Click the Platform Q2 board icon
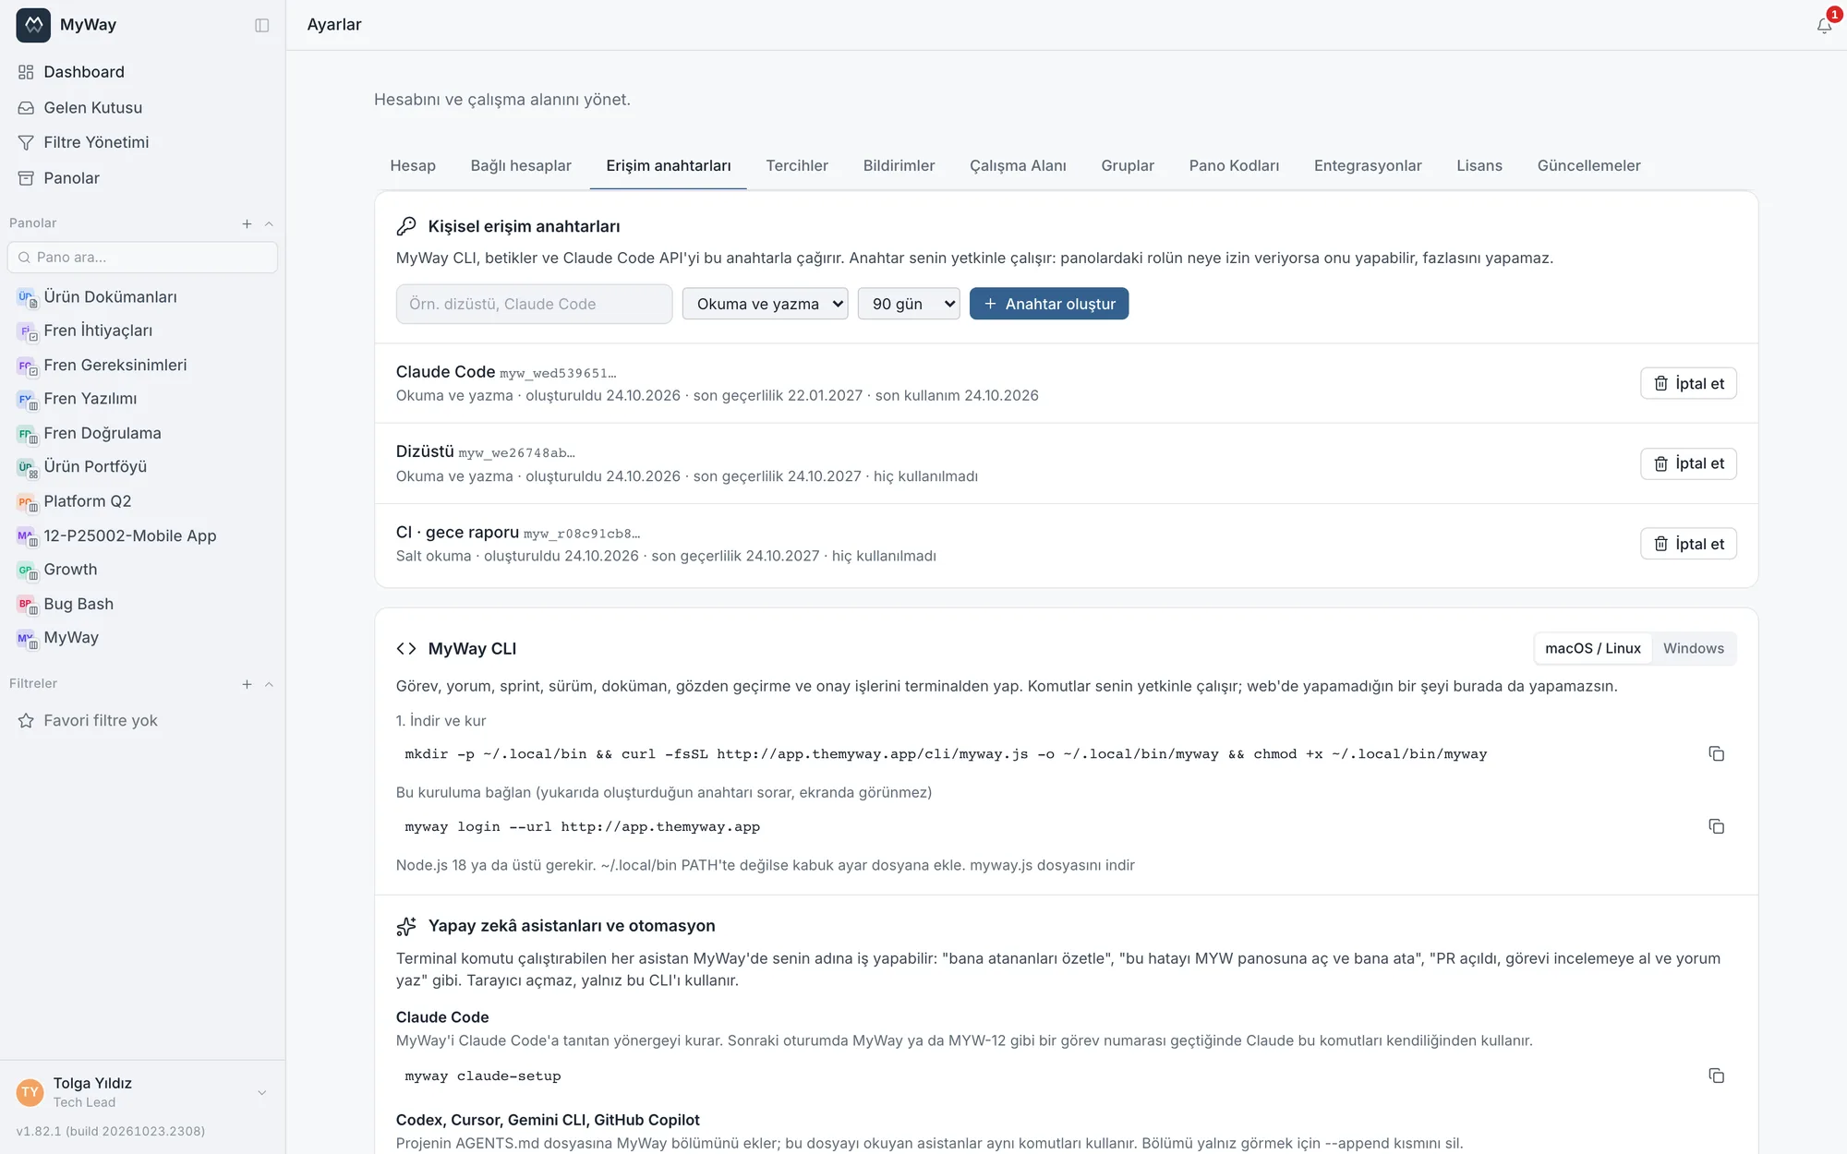The height and width of the screenshot is (1154, 1847). click(x=27, y=502)
